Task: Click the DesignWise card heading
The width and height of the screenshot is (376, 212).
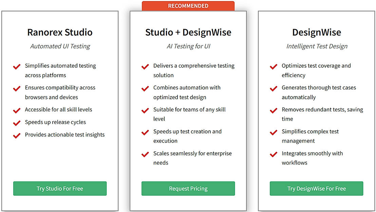Action: [316, 33]
